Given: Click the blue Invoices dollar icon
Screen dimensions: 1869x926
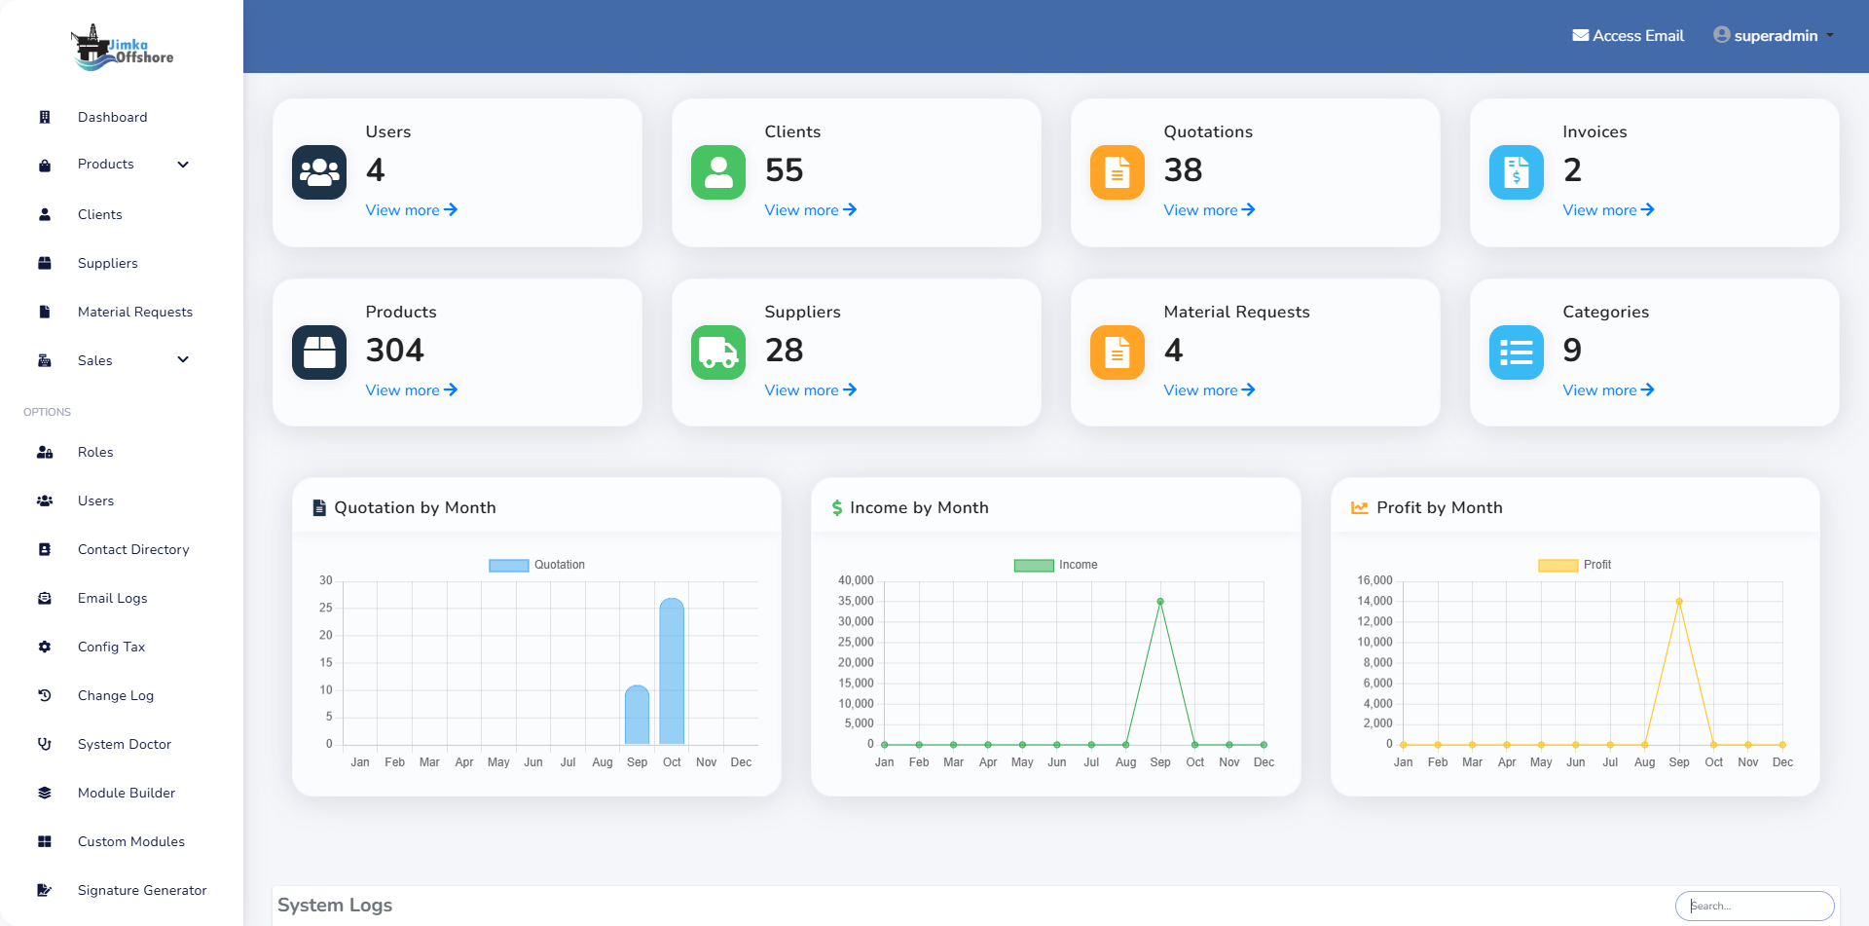Looking at the screenshot, I should click(1517, 172).
